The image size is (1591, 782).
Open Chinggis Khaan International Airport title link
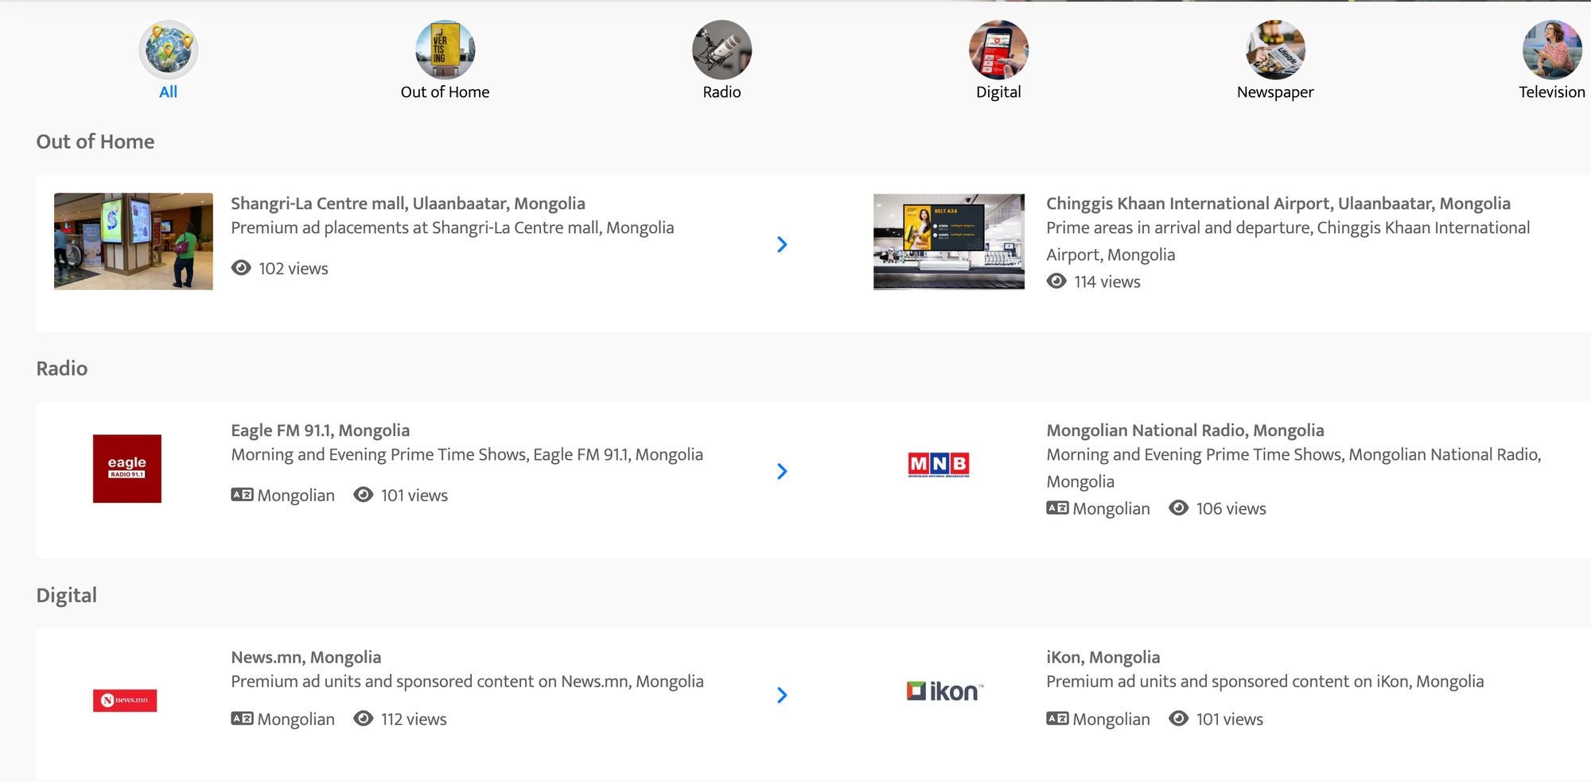pyautogui.click(x=1278, y=204)
